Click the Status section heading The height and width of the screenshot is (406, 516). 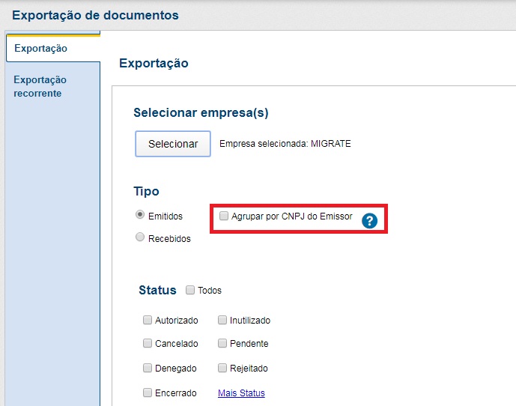coord(157,290)
